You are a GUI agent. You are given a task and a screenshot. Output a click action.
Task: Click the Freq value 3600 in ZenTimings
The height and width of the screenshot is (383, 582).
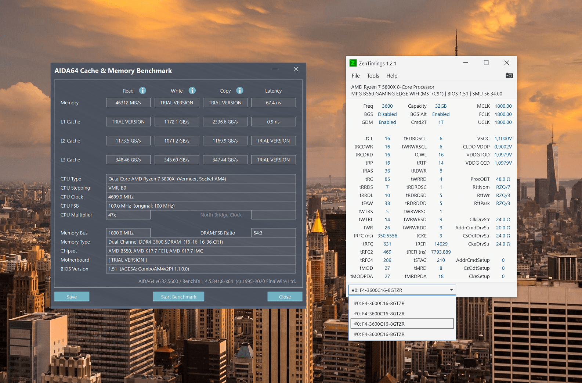(x=387, y=106)
